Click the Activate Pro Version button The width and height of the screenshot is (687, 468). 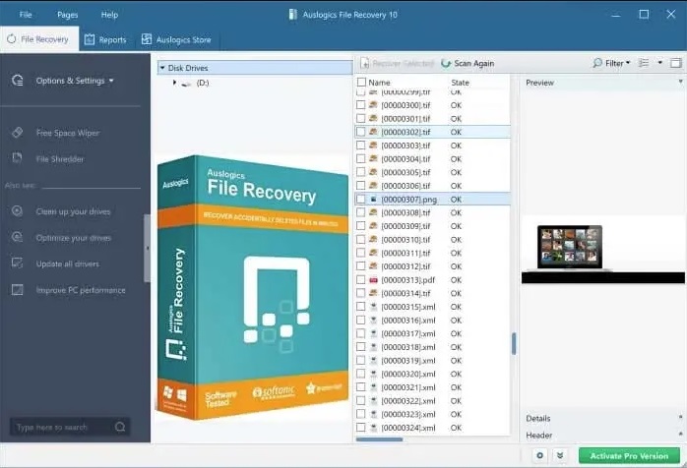(629, 455)
